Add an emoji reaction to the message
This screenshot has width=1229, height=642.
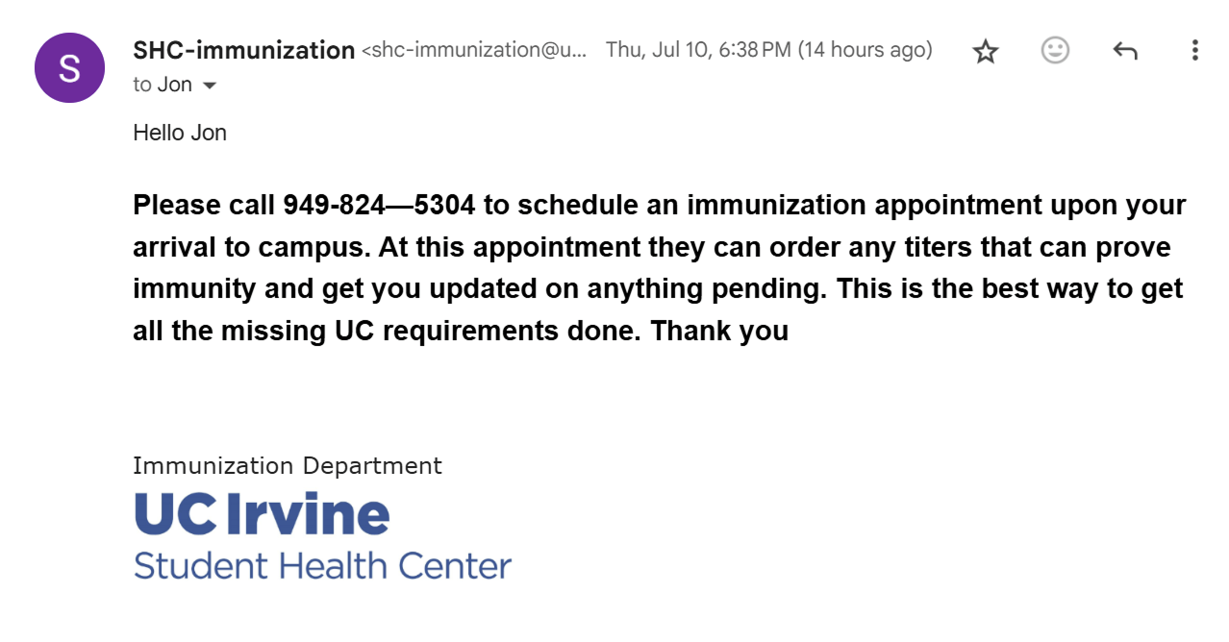(x=1055, y=50)
